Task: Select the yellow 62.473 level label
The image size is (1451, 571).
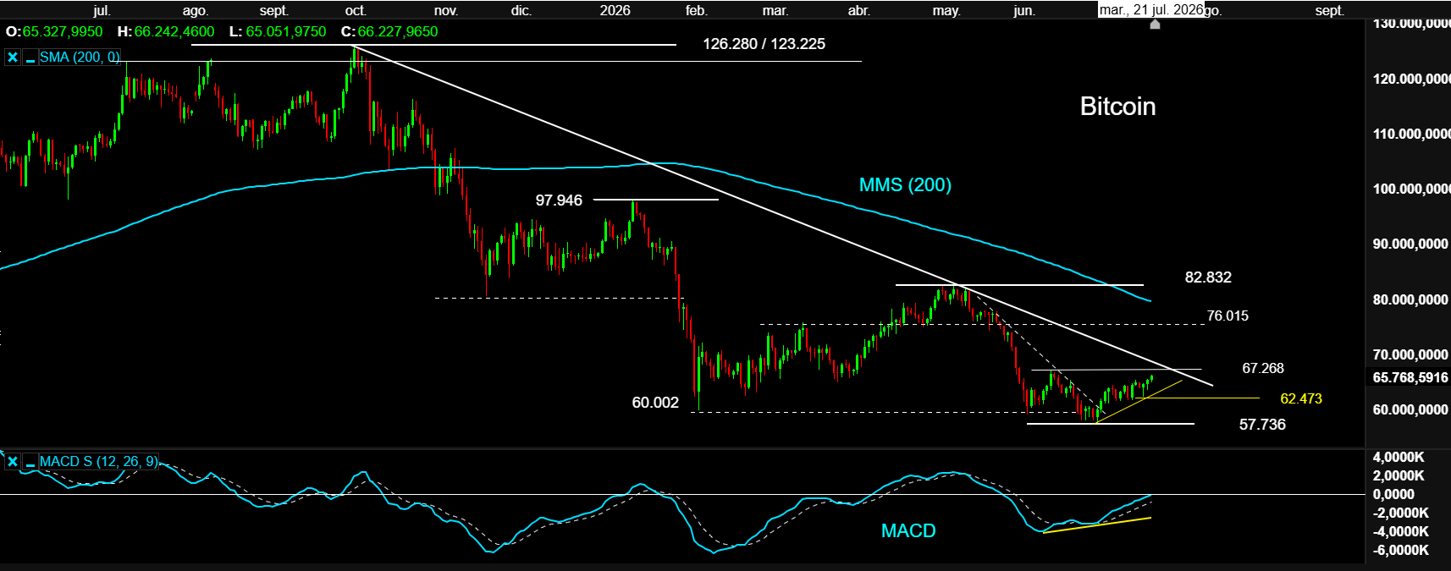Action: (1301, 398)
